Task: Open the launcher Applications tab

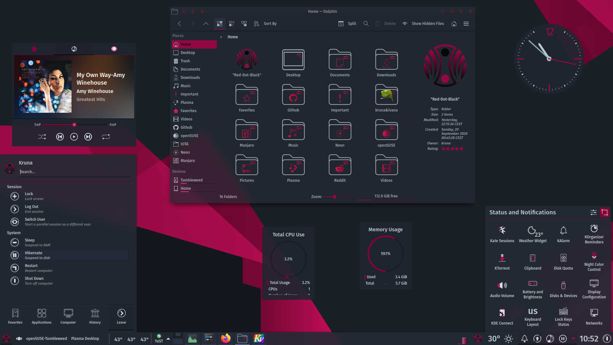Action: click(42, 317)
